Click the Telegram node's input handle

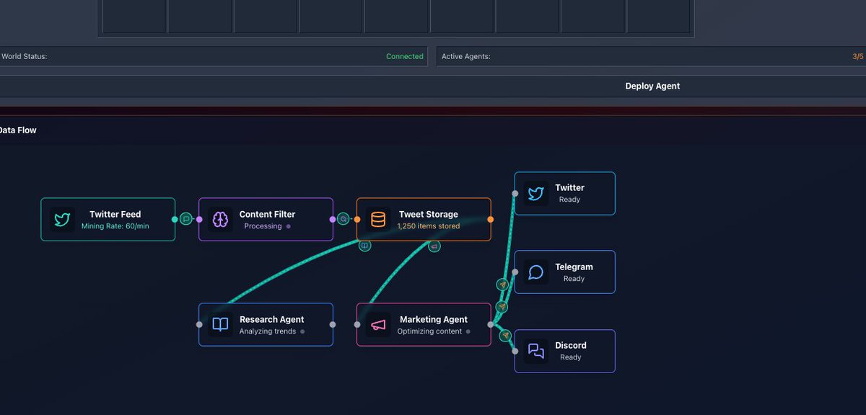515,272
